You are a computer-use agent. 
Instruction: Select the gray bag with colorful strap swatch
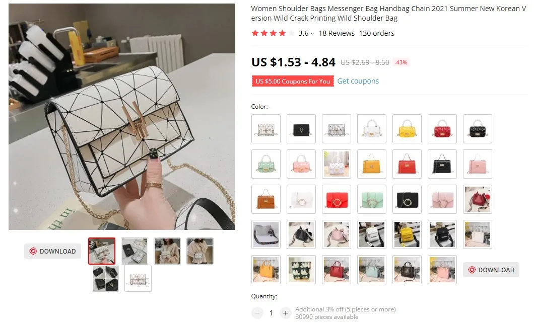click(x=266, y=234)
